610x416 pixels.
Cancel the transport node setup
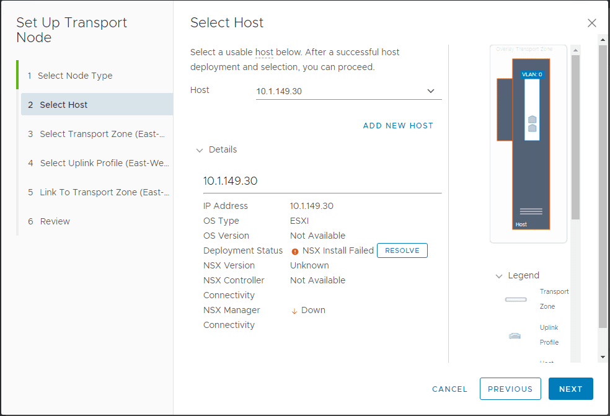[449, 389]
